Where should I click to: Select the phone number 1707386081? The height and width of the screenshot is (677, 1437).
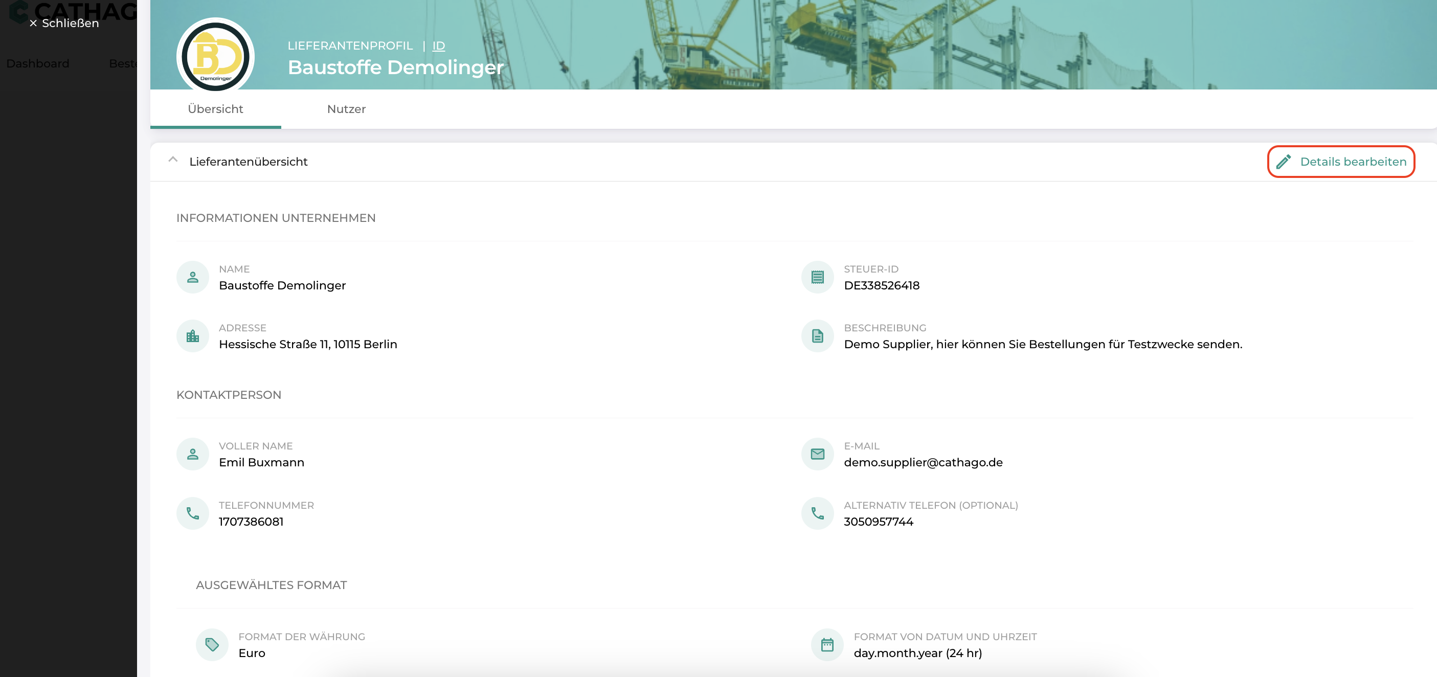251,522
